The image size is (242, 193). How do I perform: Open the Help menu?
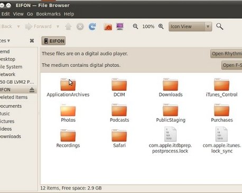tap(69, 14)
